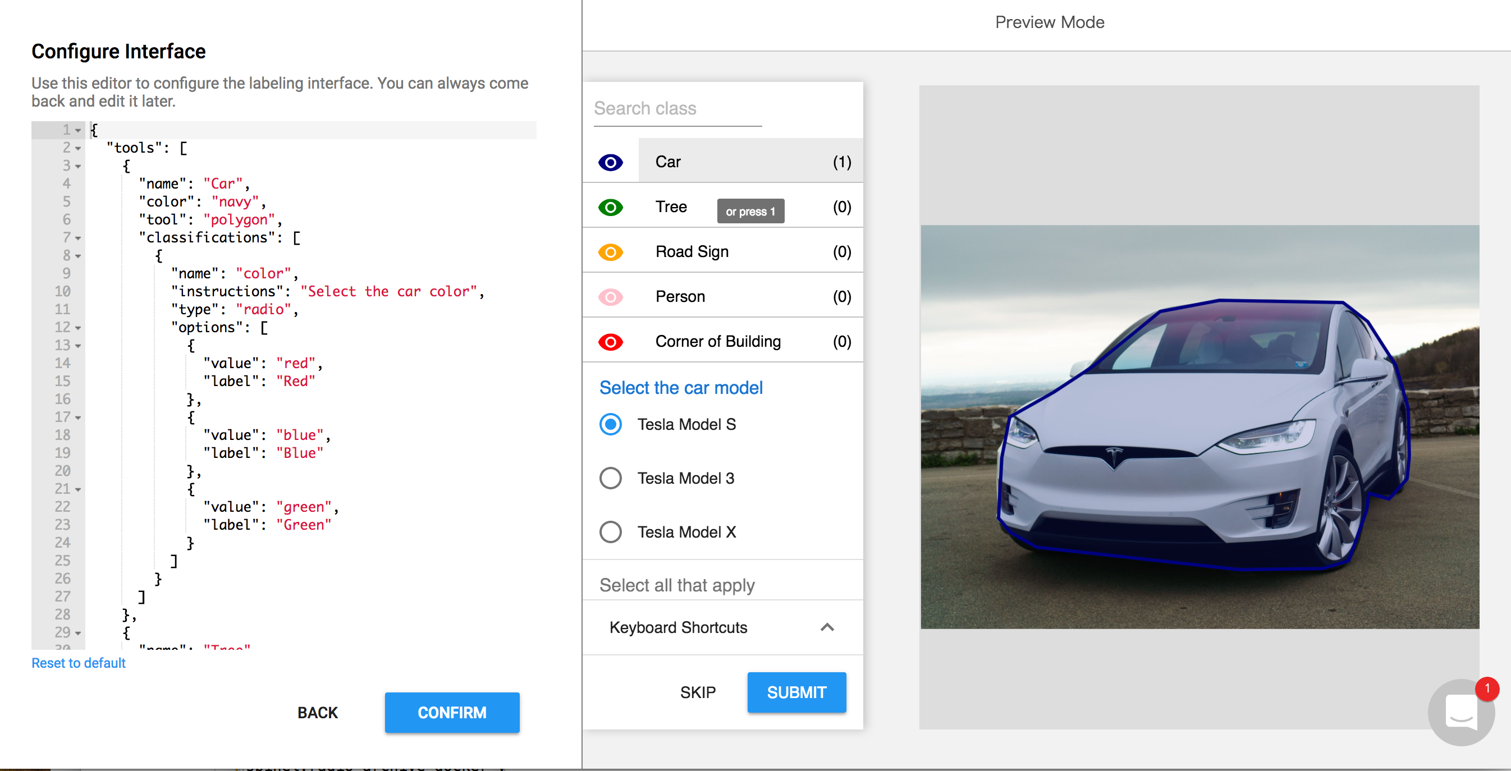Image resolution: width=1511 pixels, height=771 pixels.
Task: Click the Reset to default link
Action: click(79, 663)
